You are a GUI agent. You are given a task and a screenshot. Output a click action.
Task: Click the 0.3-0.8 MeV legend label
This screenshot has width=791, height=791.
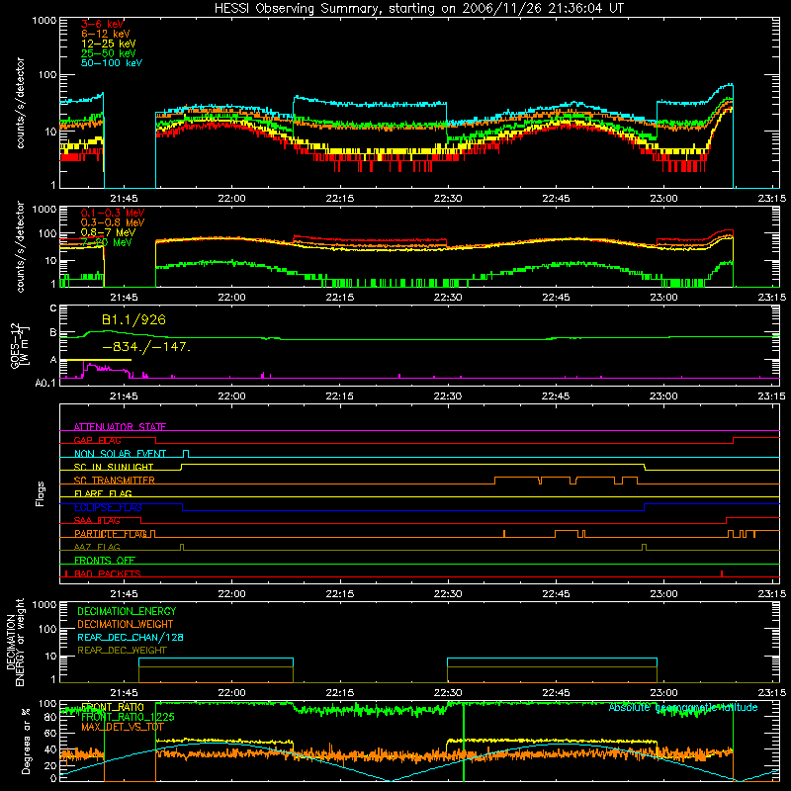point(113,222)
